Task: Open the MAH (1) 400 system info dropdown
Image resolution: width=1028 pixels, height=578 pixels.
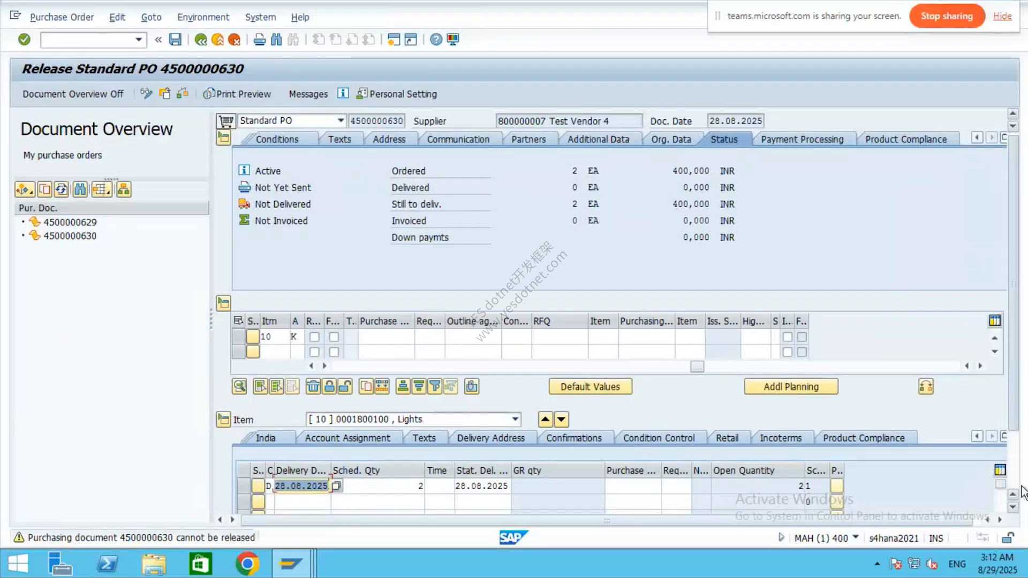Action: tap(856, 537)
